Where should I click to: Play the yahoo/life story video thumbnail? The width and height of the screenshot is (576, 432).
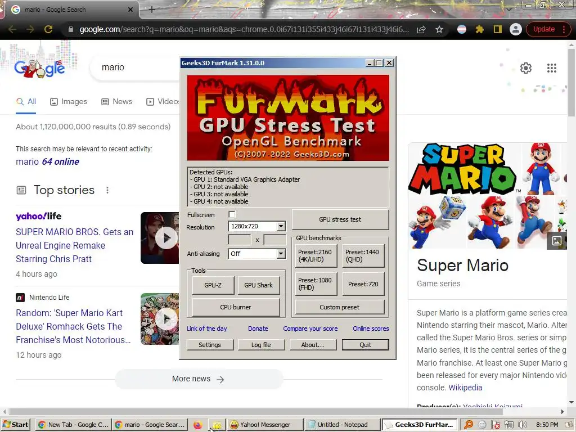pos(160,238)
